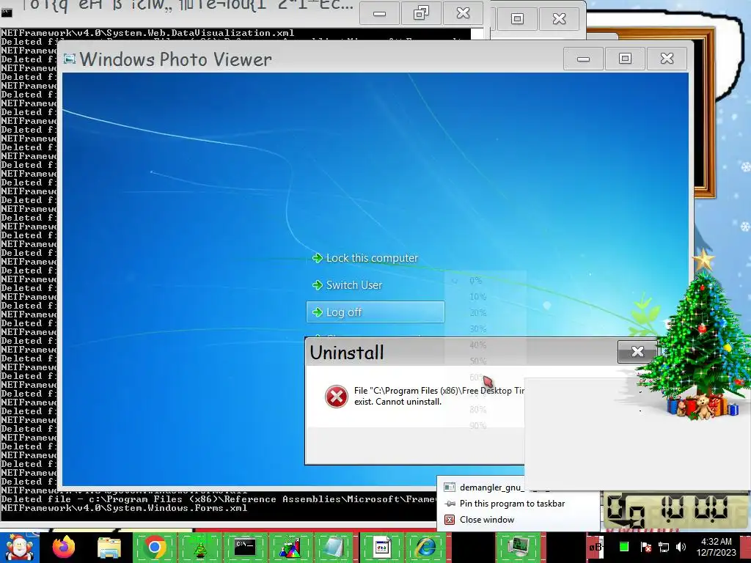
Task: Launch Firefox from the taskbar
Action: click(64, 547)
